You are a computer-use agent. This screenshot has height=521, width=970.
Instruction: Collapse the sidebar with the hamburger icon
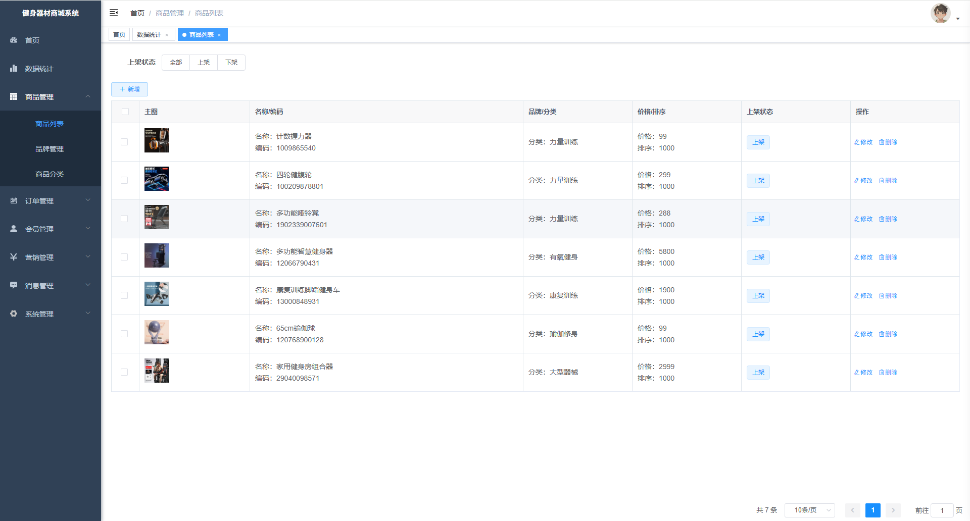114,13
